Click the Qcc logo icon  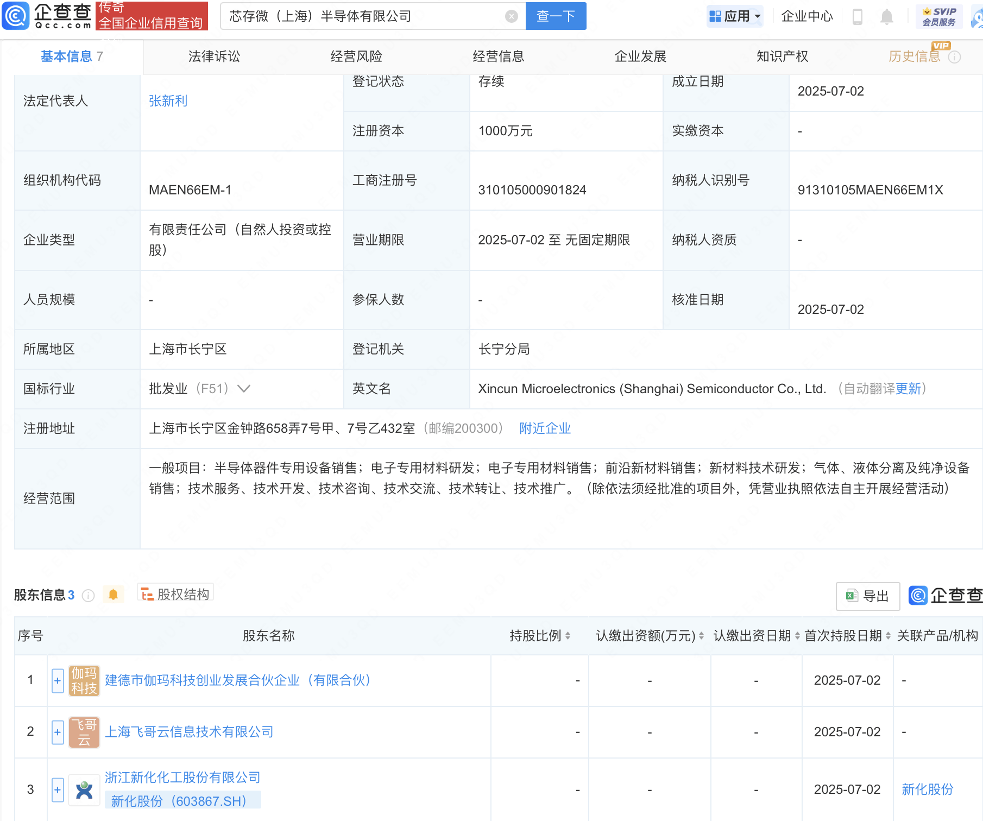[x=16, y=16]
